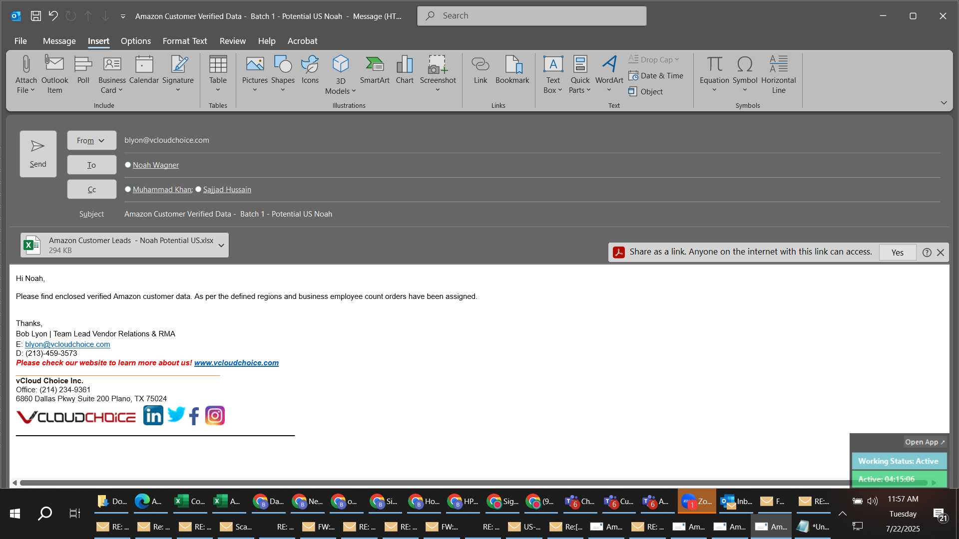Viewport: 959px width, 539px height.
Task: Insert a Horizontal Line
Action: tap(778, 74)
